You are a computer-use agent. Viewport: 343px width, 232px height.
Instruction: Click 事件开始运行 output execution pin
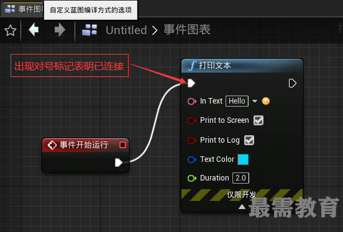(119, 163)
